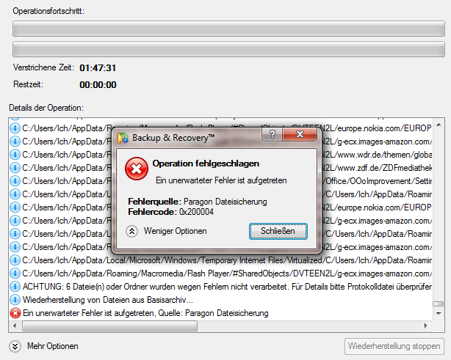Image resolution: width=451 pixels, height=360 pixels.
Task: Select the Macromedia/Flash Player log row
Action: click(221, 273)
